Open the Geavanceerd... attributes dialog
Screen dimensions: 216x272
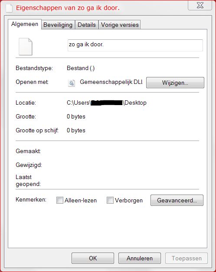tap(177, 200)
